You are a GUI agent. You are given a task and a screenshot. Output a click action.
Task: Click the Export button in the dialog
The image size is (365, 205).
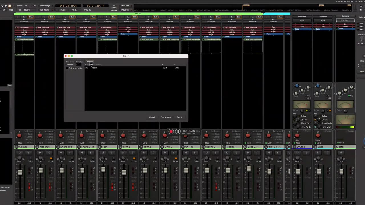click(x=179, y=117)
